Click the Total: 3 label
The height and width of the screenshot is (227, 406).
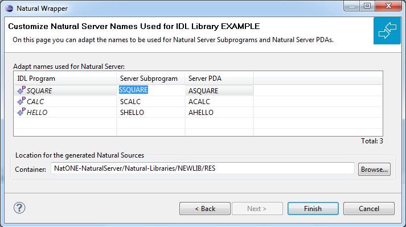pyautogui.click(x=372, y=141)
